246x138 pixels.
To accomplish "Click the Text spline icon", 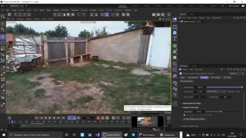I will pyautogui.click(x=175, y=39).
